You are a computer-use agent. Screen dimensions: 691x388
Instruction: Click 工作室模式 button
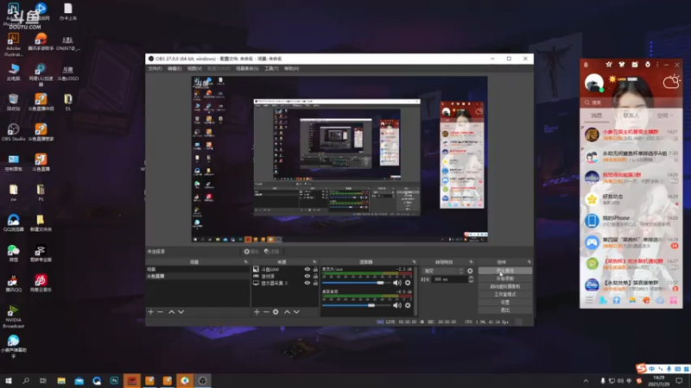(505, 295)
